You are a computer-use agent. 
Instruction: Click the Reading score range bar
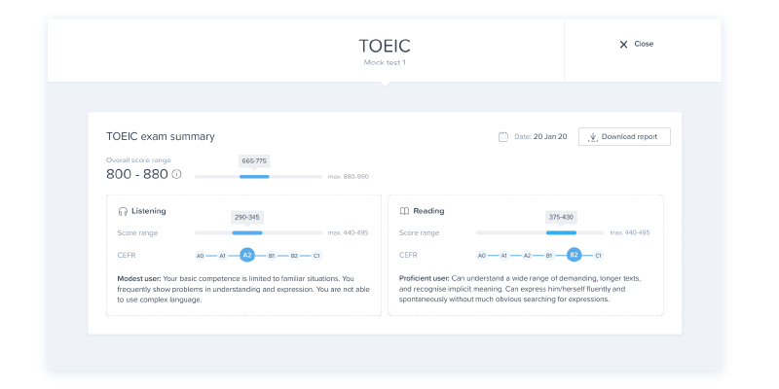click(540, 232)
